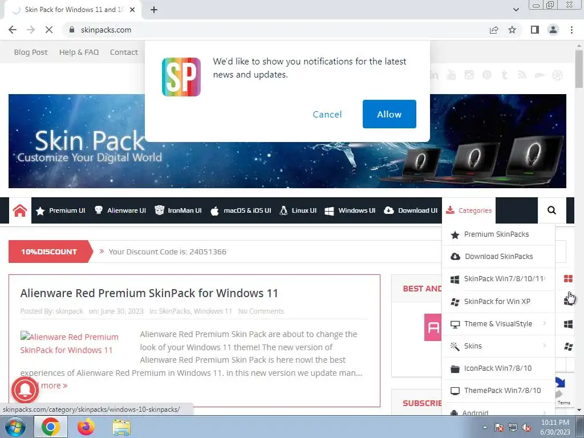The height and width of the screenshot is (438, 584).
Task: Close the Skin Pack browser tab
Action: [x=132, y=10]
